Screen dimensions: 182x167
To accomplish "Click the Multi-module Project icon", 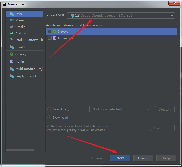I will [x=12, y=69].
